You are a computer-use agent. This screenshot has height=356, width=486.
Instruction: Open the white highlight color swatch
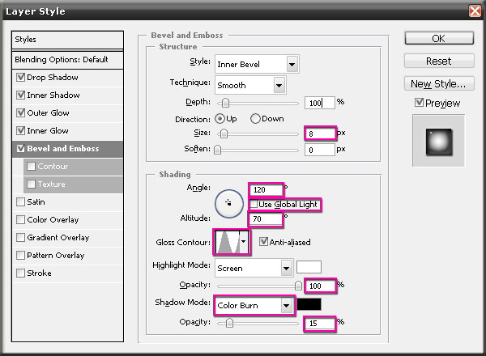coord(309,267)
